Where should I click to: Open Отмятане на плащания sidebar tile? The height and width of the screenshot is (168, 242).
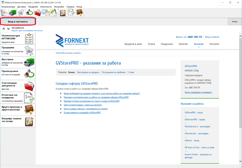point(18,98)
